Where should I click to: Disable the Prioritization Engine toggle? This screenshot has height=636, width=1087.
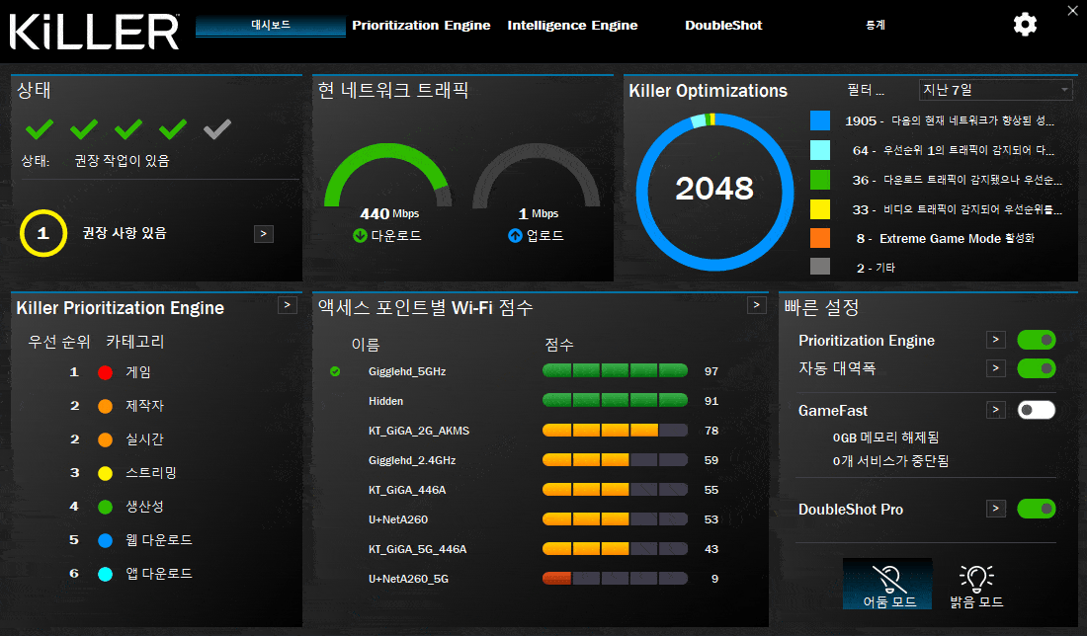1036,340
